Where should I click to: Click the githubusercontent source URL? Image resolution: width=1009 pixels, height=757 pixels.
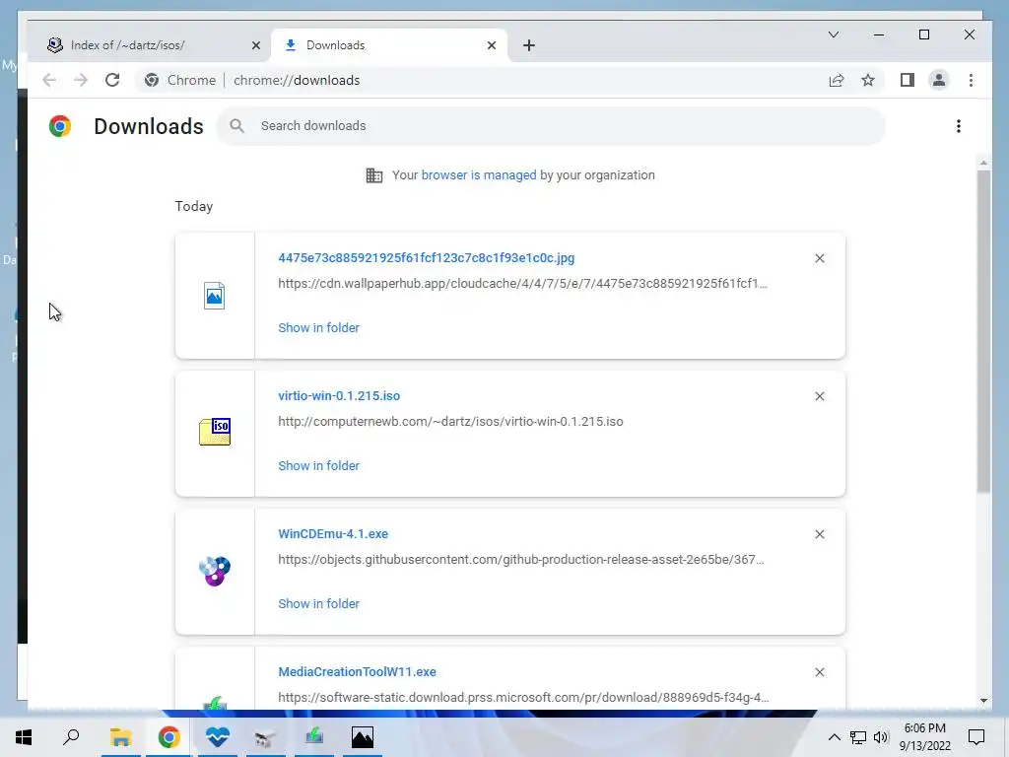[521, 560]
